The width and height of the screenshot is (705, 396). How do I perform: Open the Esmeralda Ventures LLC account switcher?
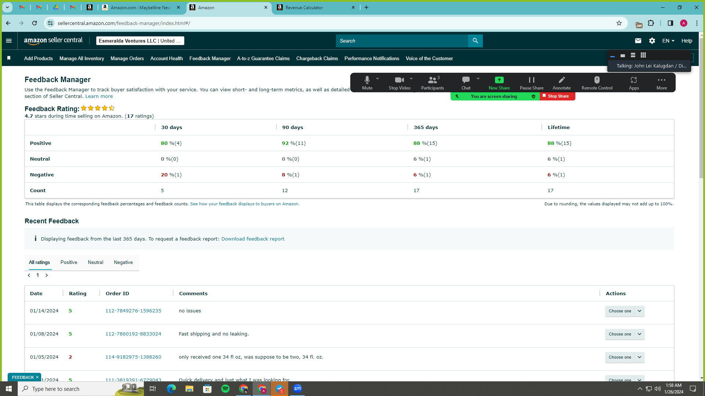point(140,41)
